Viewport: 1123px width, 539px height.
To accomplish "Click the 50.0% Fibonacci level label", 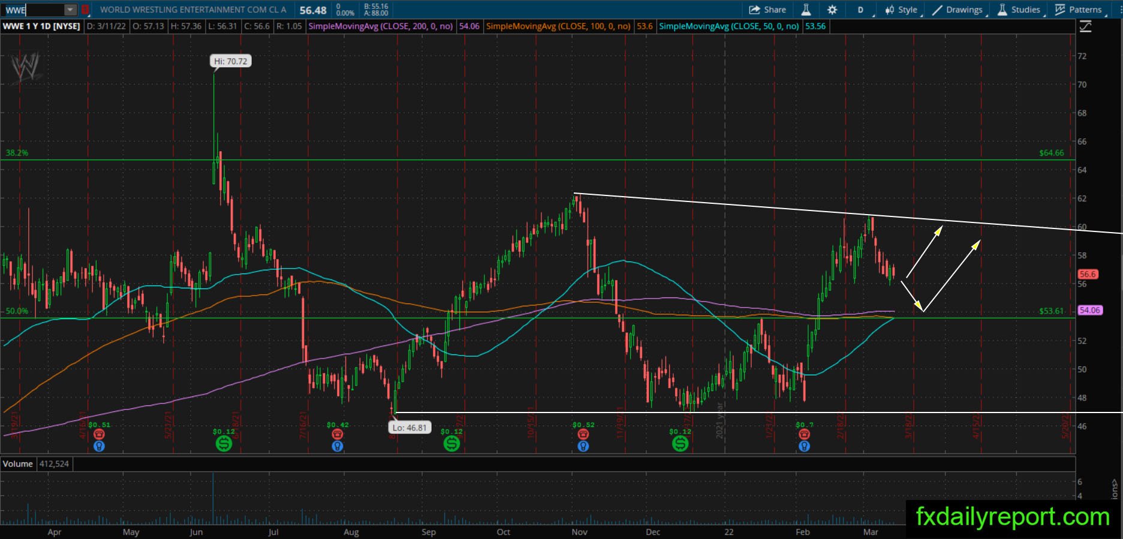I will pos(17,311).
